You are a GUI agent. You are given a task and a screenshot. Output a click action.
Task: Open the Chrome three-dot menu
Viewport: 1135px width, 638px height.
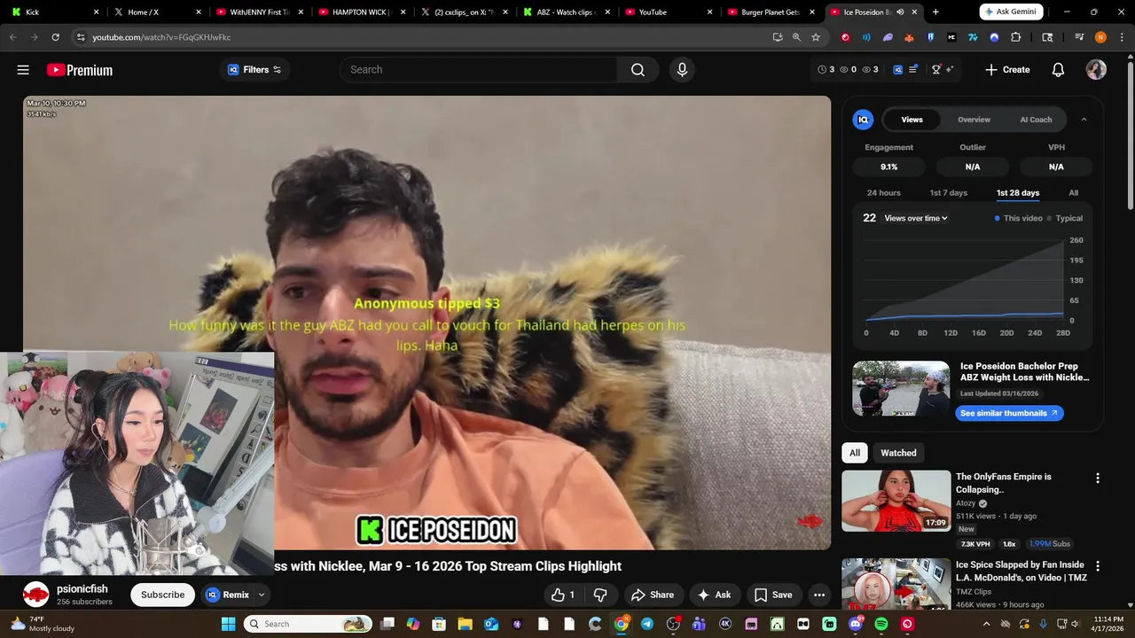tap(1120, 37)
